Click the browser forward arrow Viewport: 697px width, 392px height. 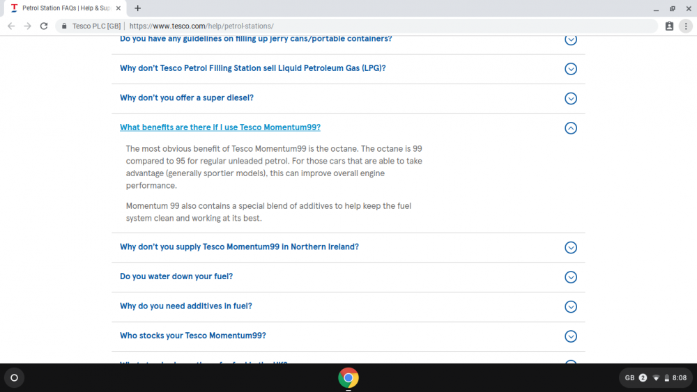click(x=28, y=26)
